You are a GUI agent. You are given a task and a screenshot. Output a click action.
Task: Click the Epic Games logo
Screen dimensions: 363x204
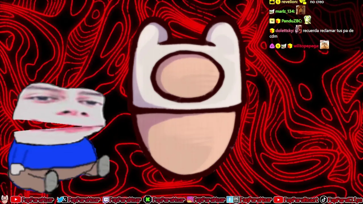point(236,200)
